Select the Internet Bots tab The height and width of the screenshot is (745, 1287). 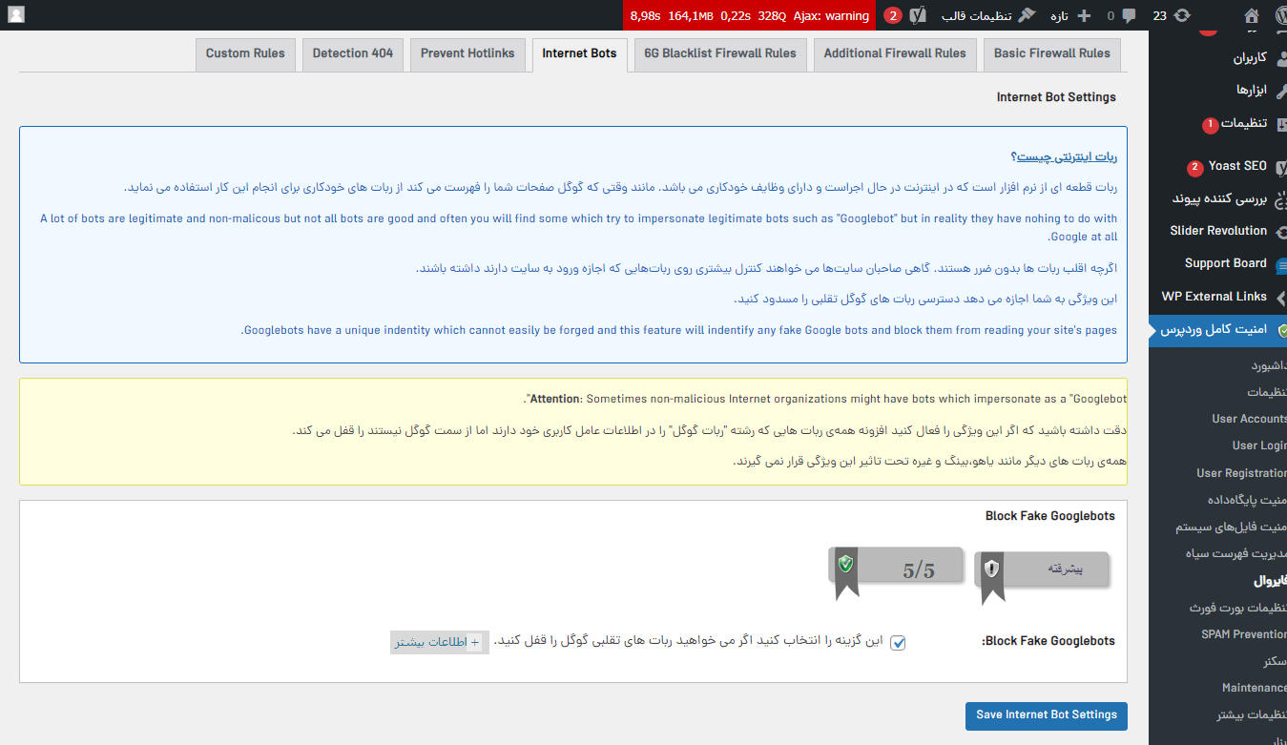[579, 54]
